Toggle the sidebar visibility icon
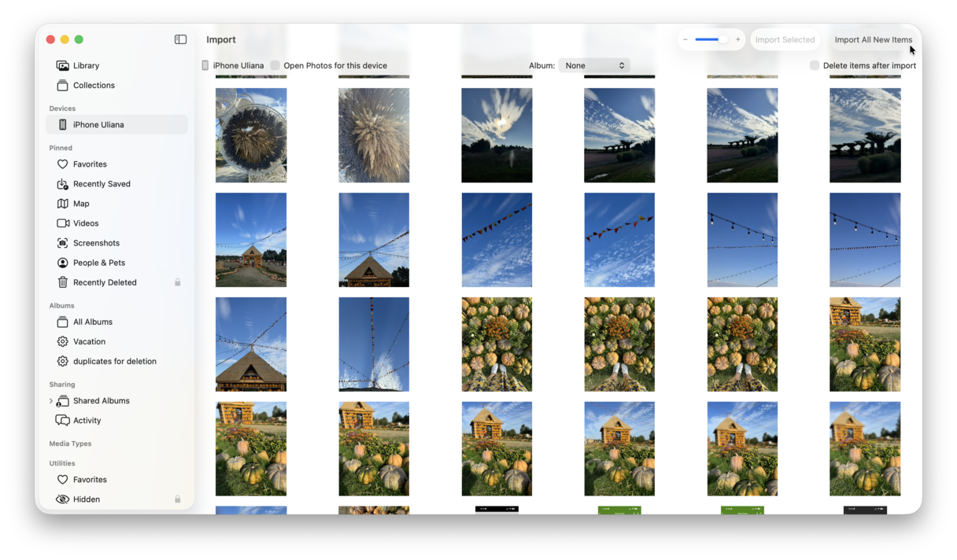This screenshot has height=560, width=957. (x=180, y=39)
